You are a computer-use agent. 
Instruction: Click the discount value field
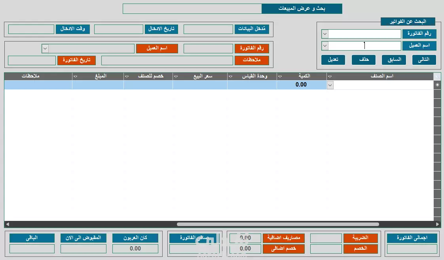pos(326,249)
